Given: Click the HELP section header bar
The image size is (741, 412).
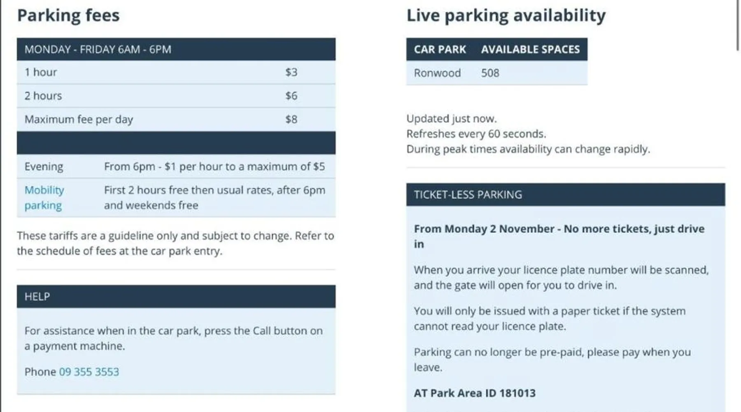Looking at the screenshot, I should point(176,297).
